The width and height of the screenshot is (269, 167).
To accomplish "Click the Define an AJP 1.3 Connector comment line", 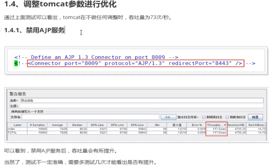I will coord(96,57).
